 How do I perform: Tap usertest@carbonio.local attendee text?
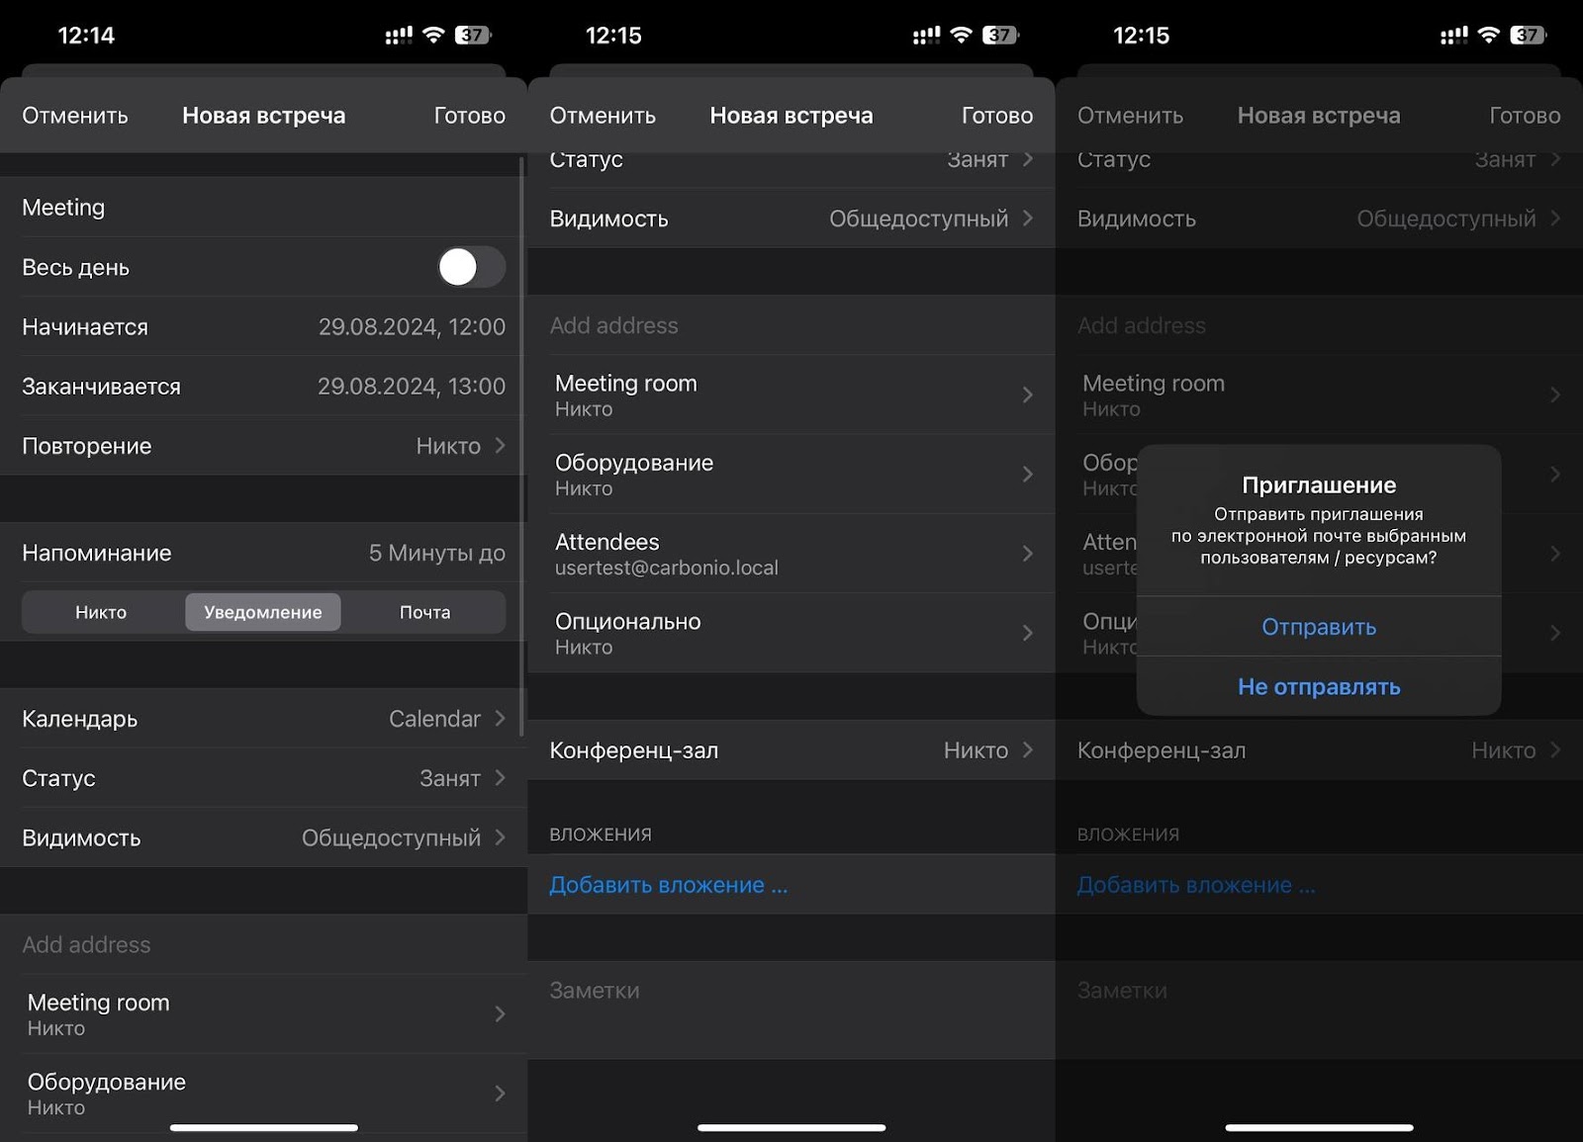coord(667,569)
